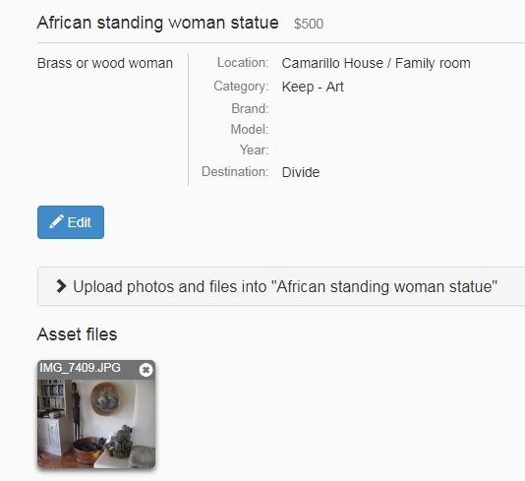
Task: Click the Asset files heading
Action: point(77,334)
